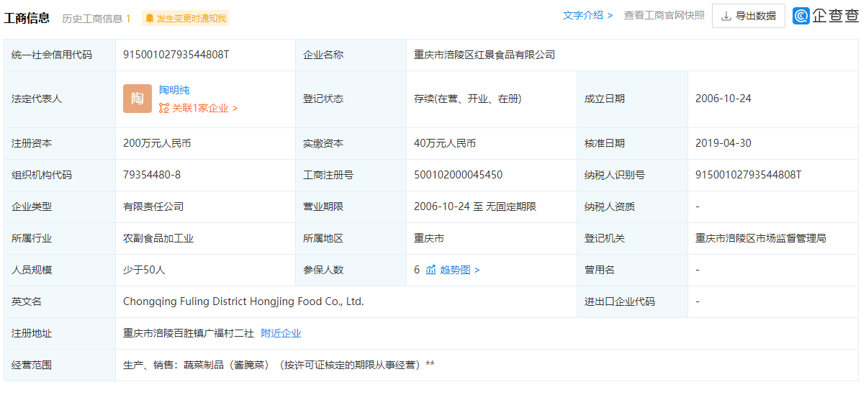Click the orange 陶 avatar

137,99
